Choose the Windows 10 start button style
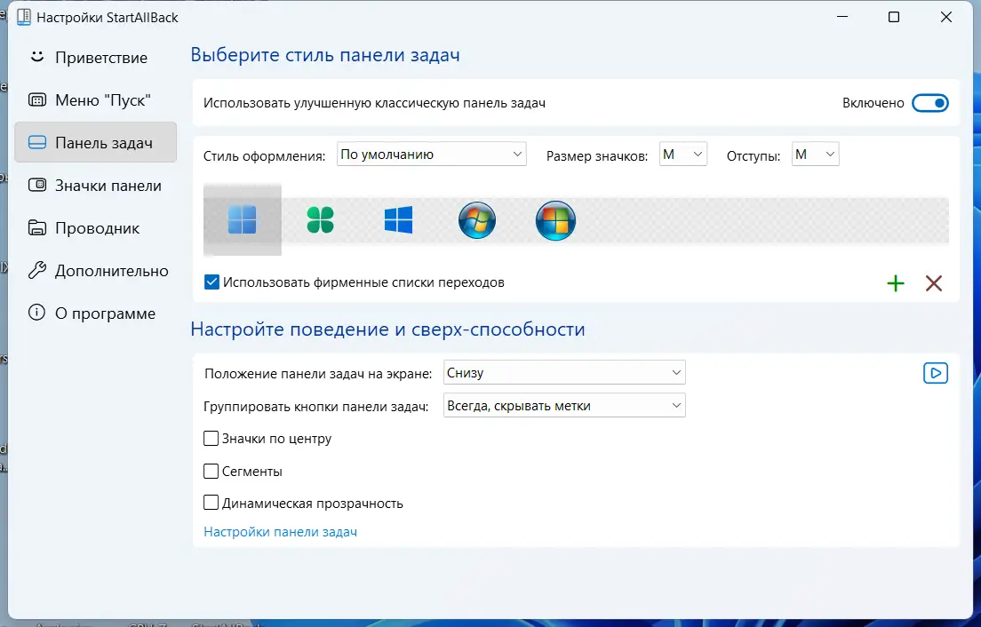This screenshot has height=627, width=981. click(x=397, y=219)
